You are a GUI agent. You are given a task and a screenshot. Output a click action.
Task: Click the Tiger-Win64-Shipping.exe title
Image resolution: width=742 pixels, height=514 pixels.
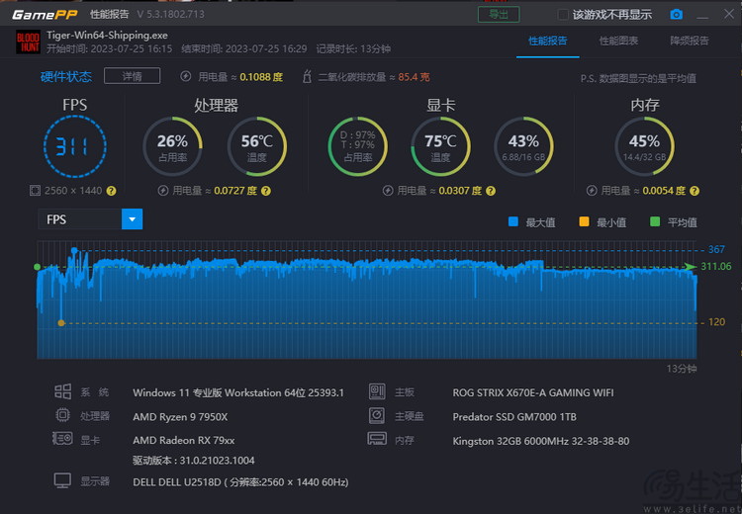point(107,36)
